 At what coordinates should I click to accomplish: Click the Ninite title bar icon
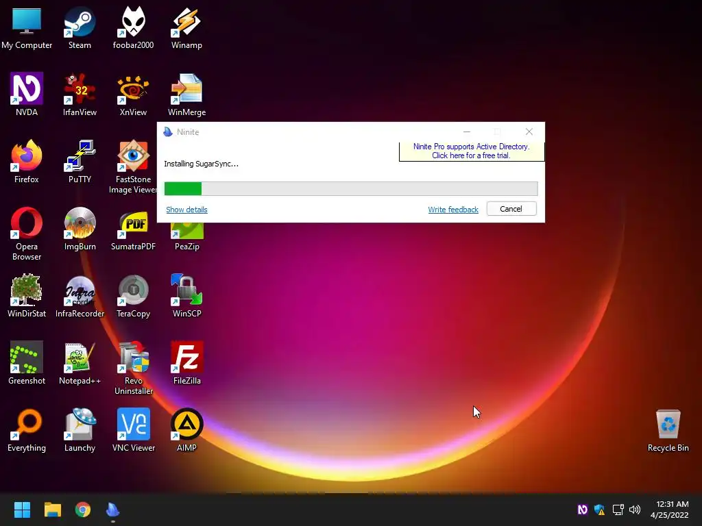[x=168, y=132]
